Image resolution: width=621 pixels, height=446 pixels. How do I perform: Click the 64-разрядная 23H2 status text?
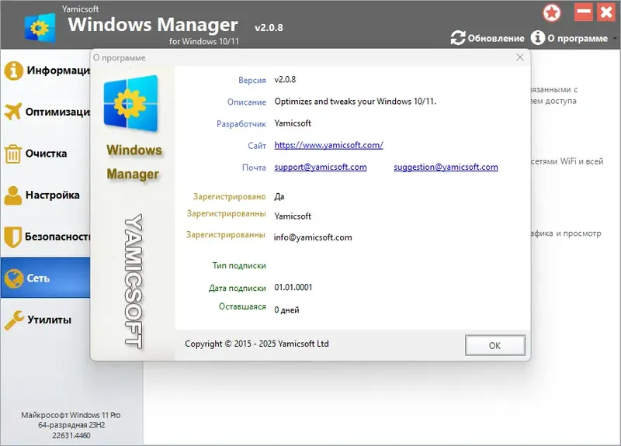(71, 425)
